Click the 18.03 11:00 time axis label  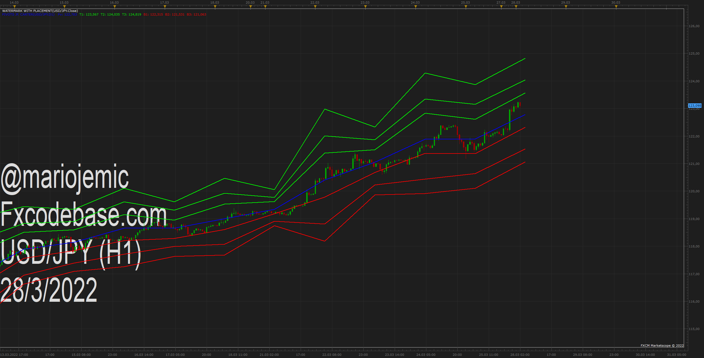pos(238,355)
